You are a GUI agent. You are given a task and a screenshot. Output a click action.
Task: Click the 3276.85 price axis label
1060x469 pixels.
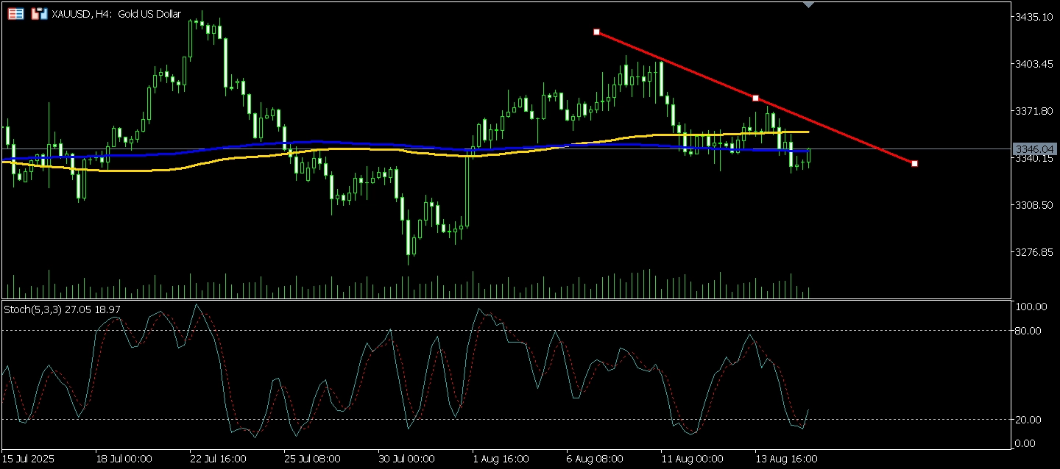pyautogui.click(x=1035, y=252)
